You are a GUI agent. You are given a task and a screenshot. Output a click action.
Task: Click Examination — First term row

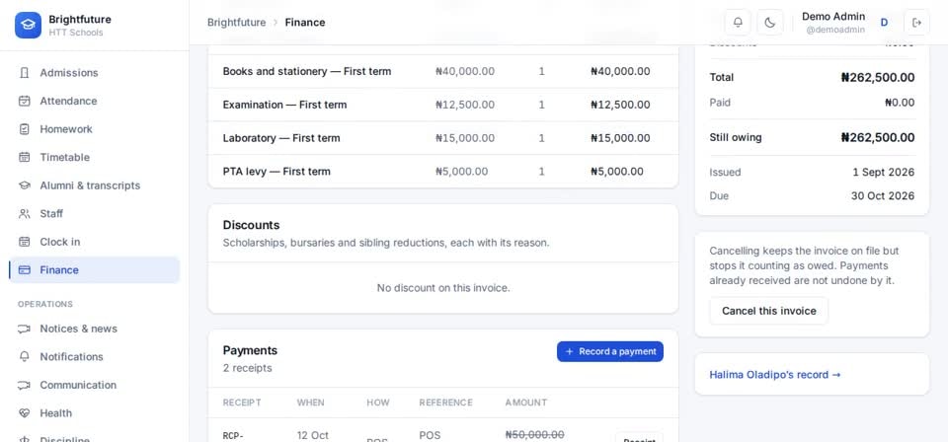pos(442,105)
